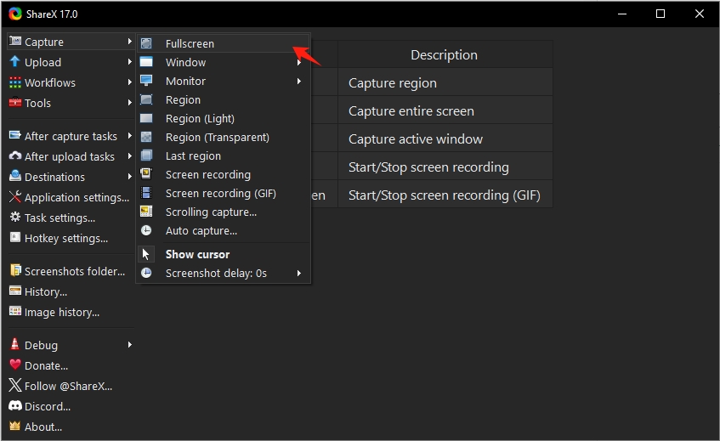Click the Screen recording icon
Image resolution: width=720 pixels, height=441 pixels.
click(x=146, y=174)
